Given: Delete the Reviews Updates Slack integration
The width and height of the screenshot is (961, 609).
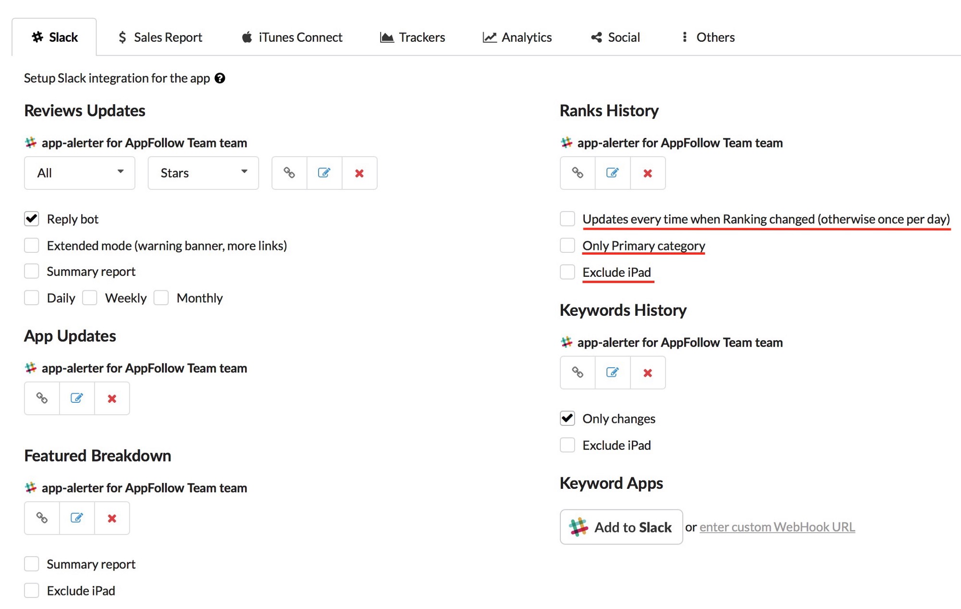Looking at the screenshot, I should point(359,173).
